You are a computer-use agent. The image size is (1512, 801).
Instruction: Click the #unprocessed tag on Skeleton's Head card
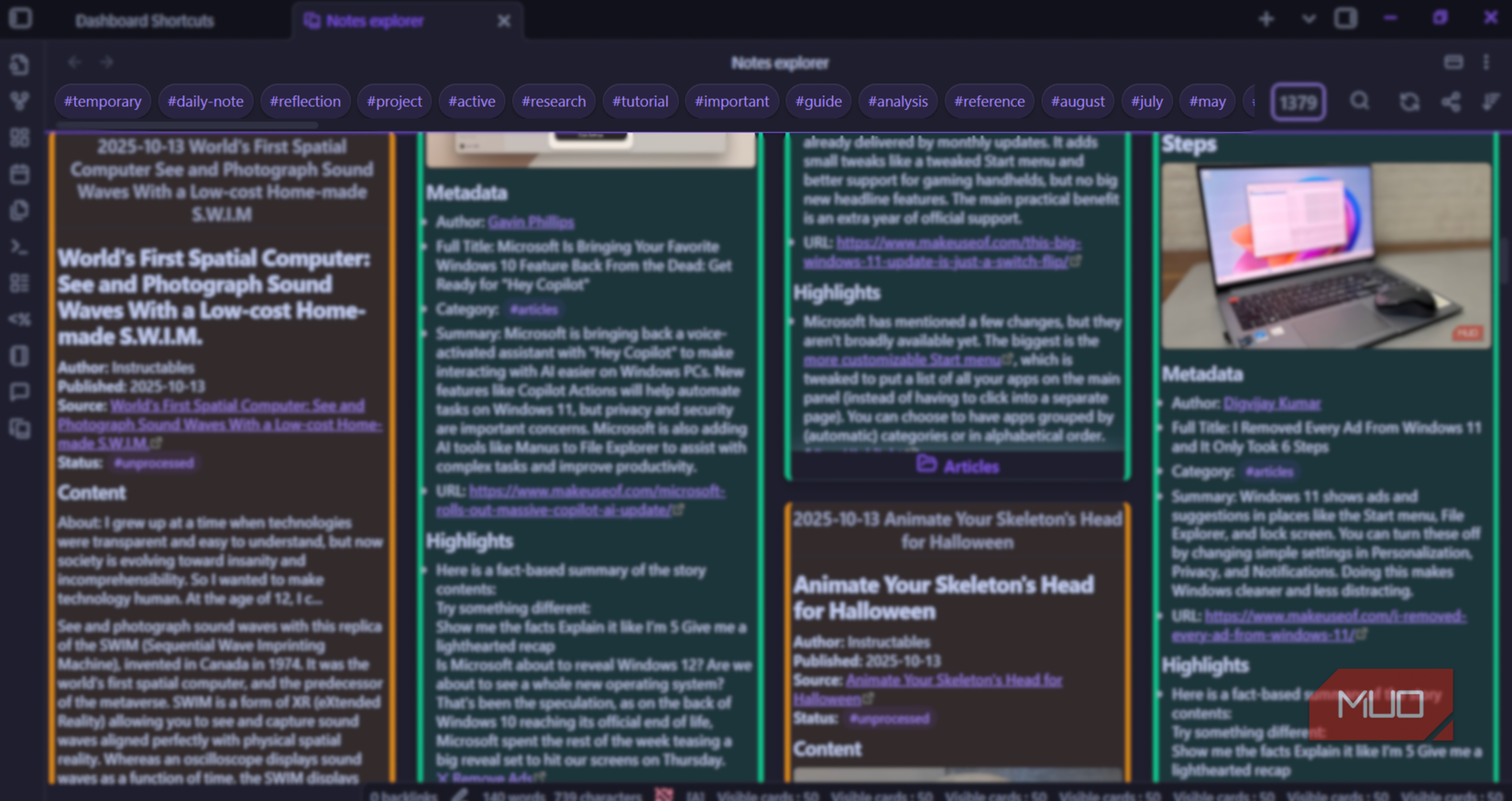point(889,719)
